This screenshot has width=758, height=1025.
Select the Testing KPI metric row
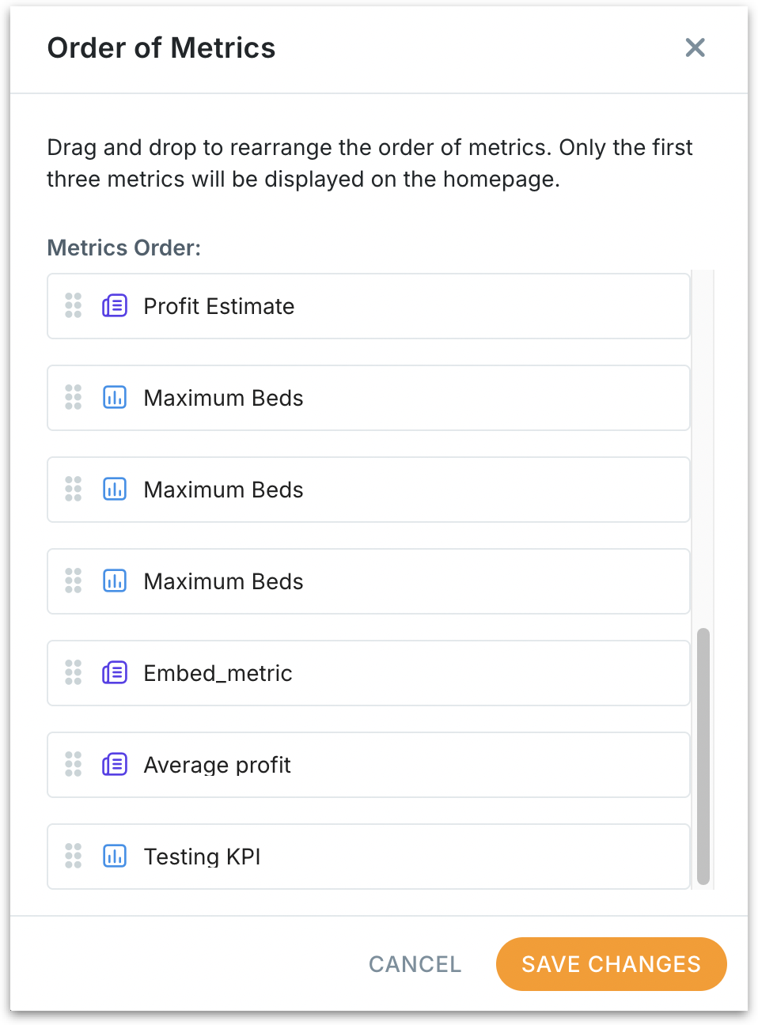(x=368, y=857)
